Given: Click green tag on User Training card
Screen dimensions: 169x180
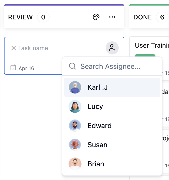Looking at the screenshot, I should coord(145,57).
